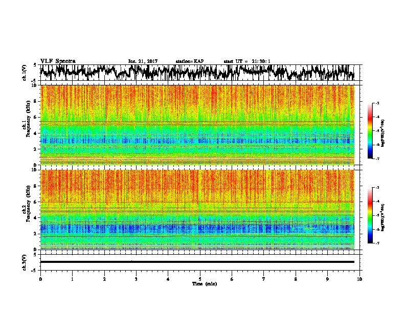Viewport: 405px width, 313px height.
Task: Click the time axis tick label "7"
Action: [x=264, y=279]
